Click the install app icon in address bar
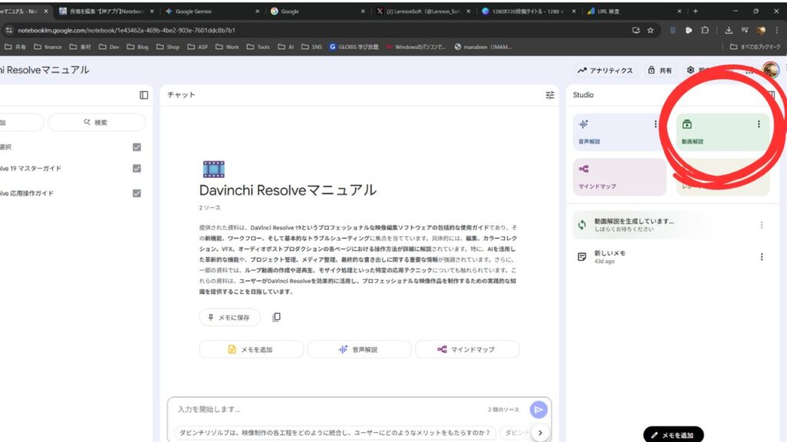787x442 pixels. point(636,30)
